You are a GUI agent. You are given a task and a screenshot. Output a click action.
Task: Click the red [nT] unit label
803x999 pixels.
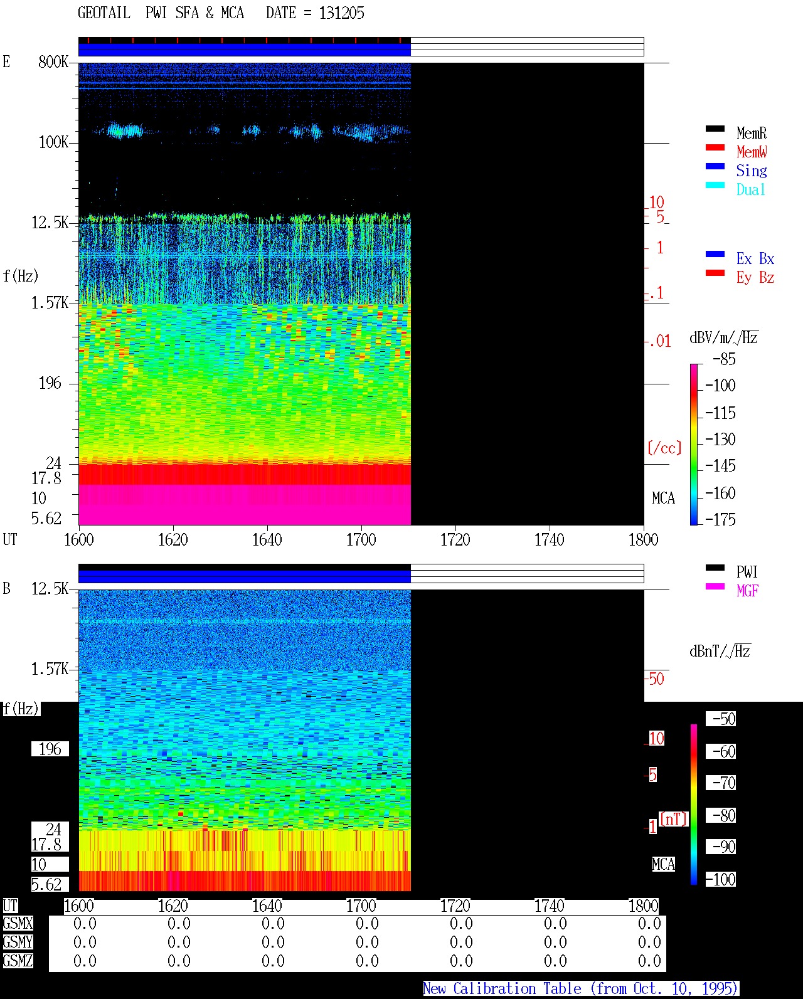(674, 819)
